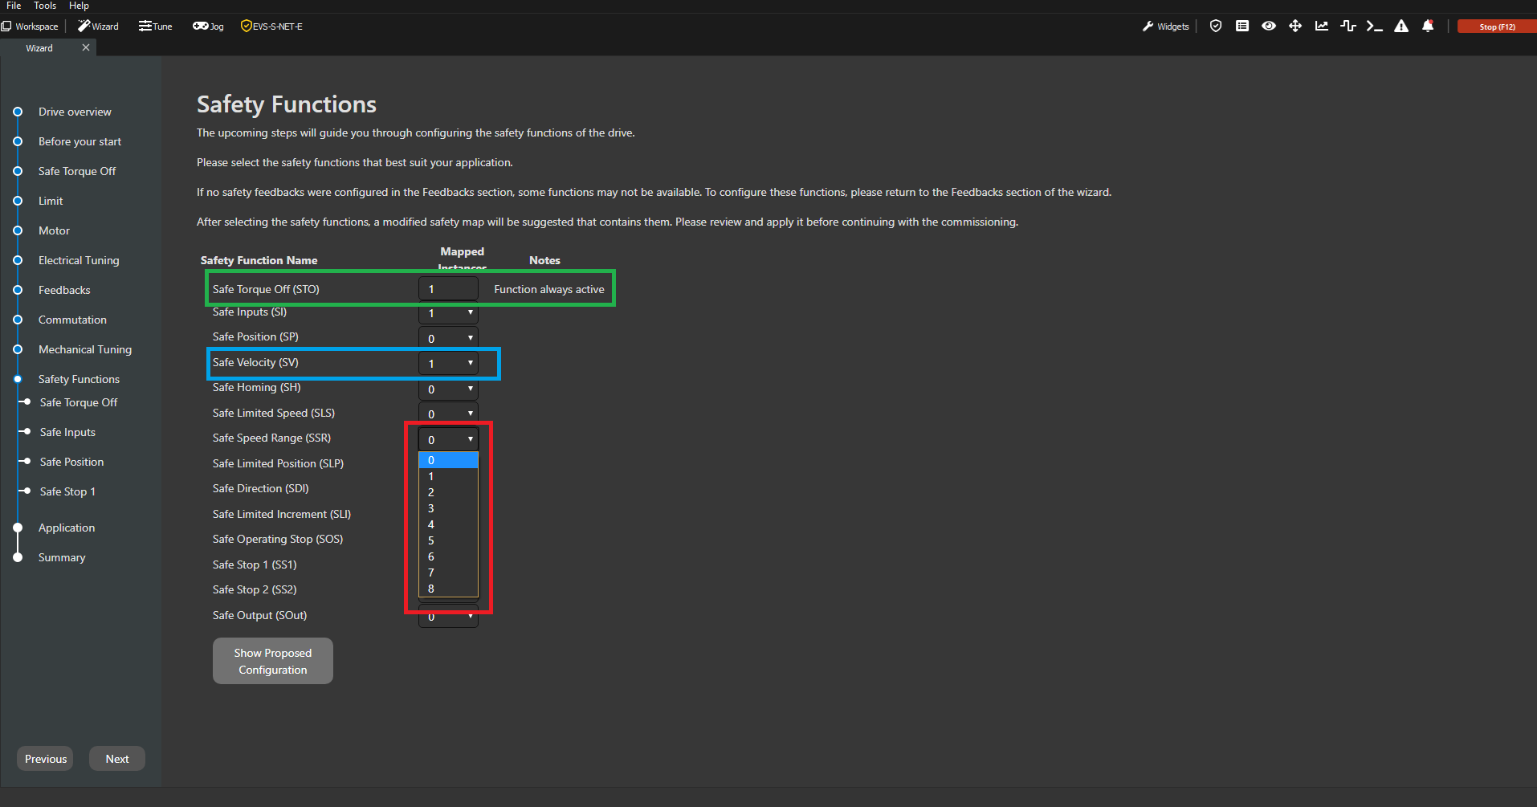Click the shield check icon in top toolbar
1537x807 pixels.
[1216, 26]
